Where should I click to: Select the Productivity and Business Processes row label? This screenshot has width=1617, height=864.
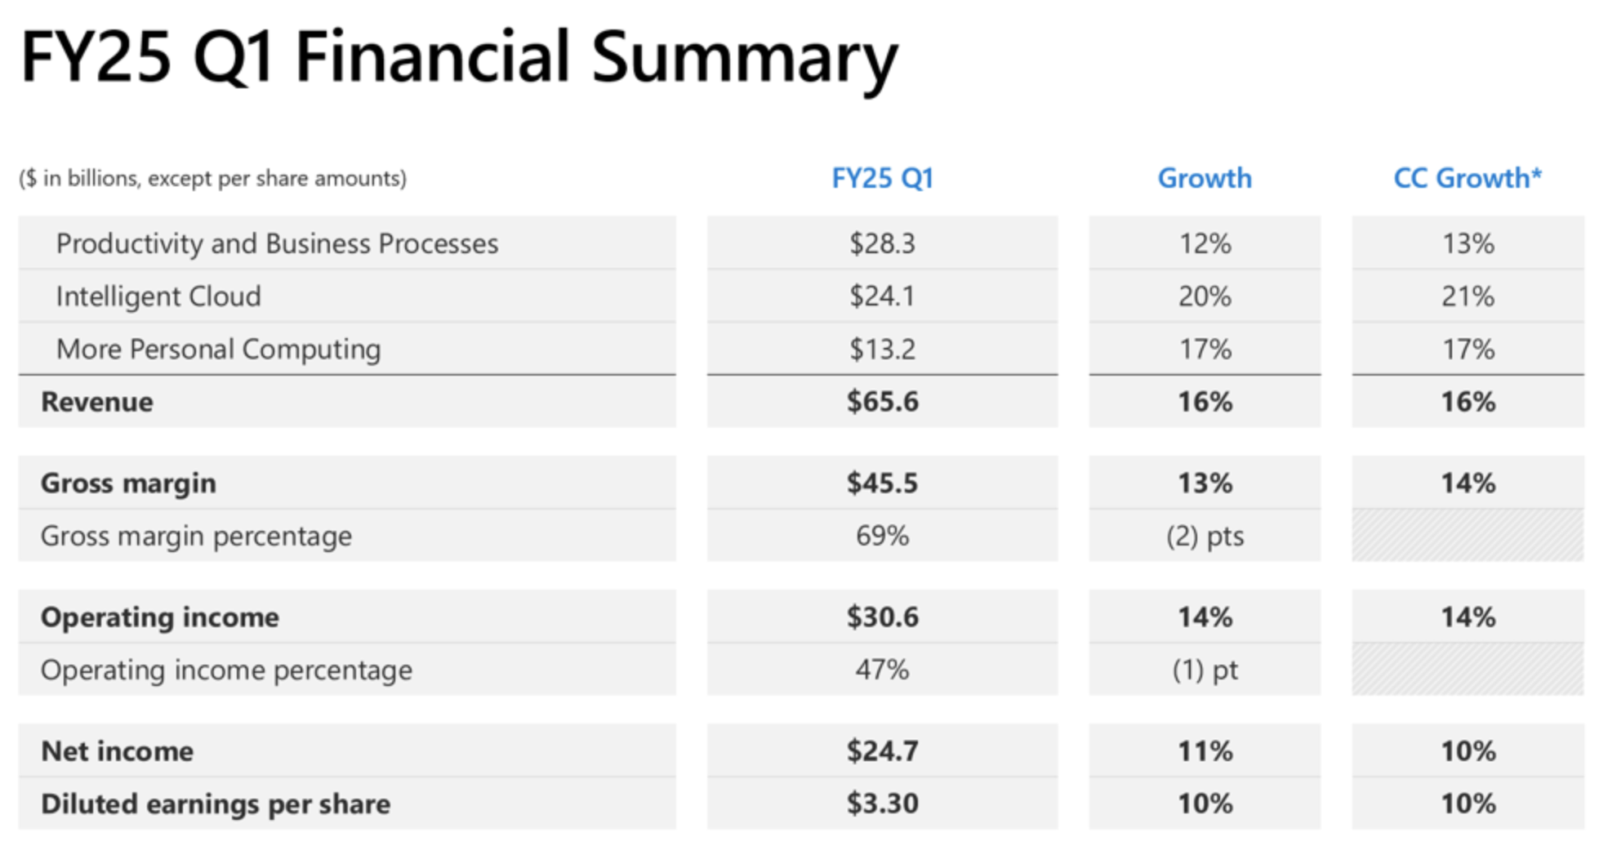pyautogui.click(x=277, y=243)
